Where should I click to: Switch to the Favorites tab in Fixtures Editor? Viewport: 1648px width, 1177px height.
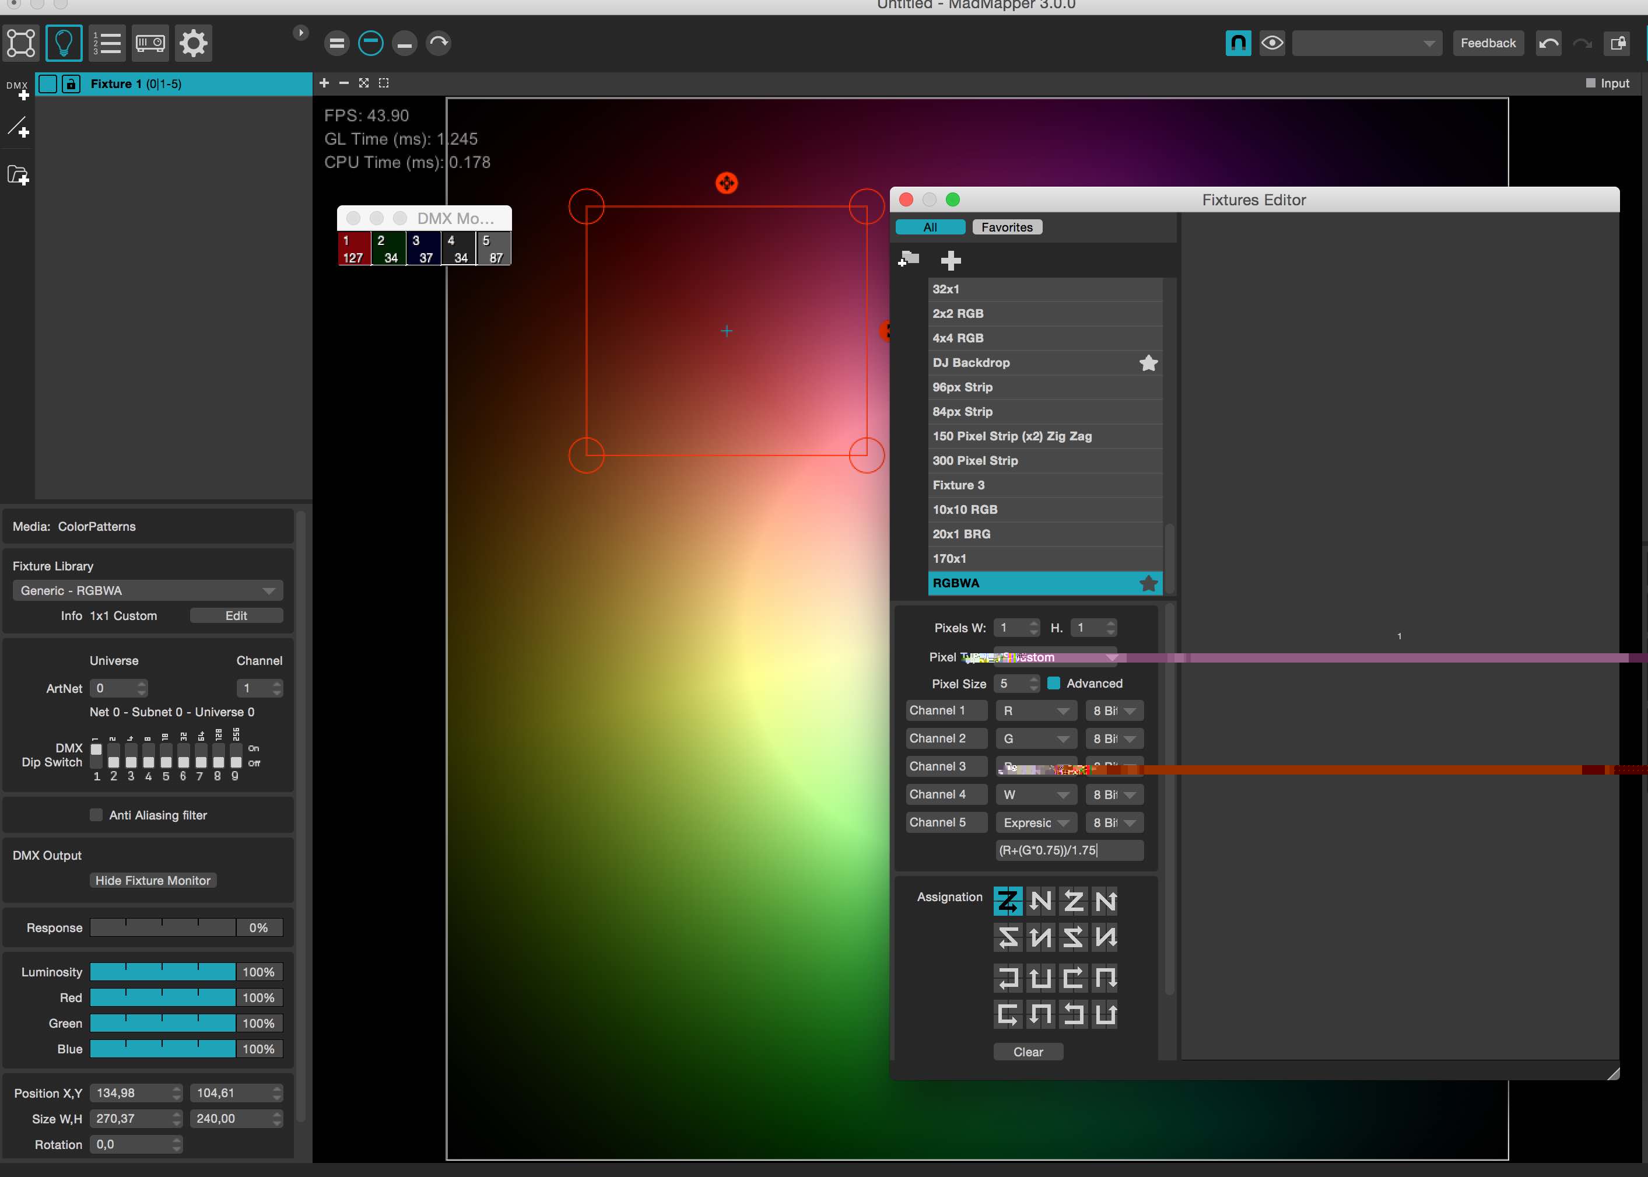click(x=1007, y=227)
